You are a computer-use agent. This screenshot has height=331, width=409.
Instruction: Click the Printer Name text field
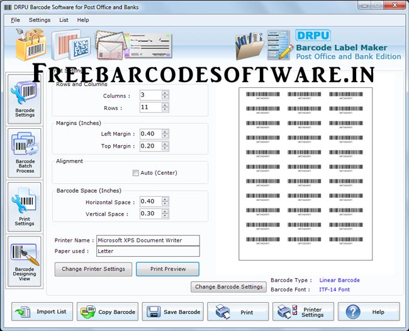[148, 241]
